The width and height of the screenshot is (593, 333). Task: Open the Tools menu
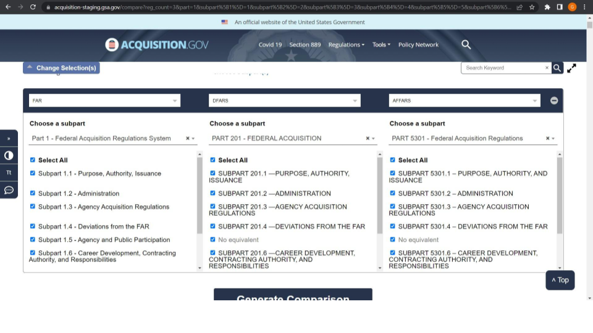[x=381, y=45]
